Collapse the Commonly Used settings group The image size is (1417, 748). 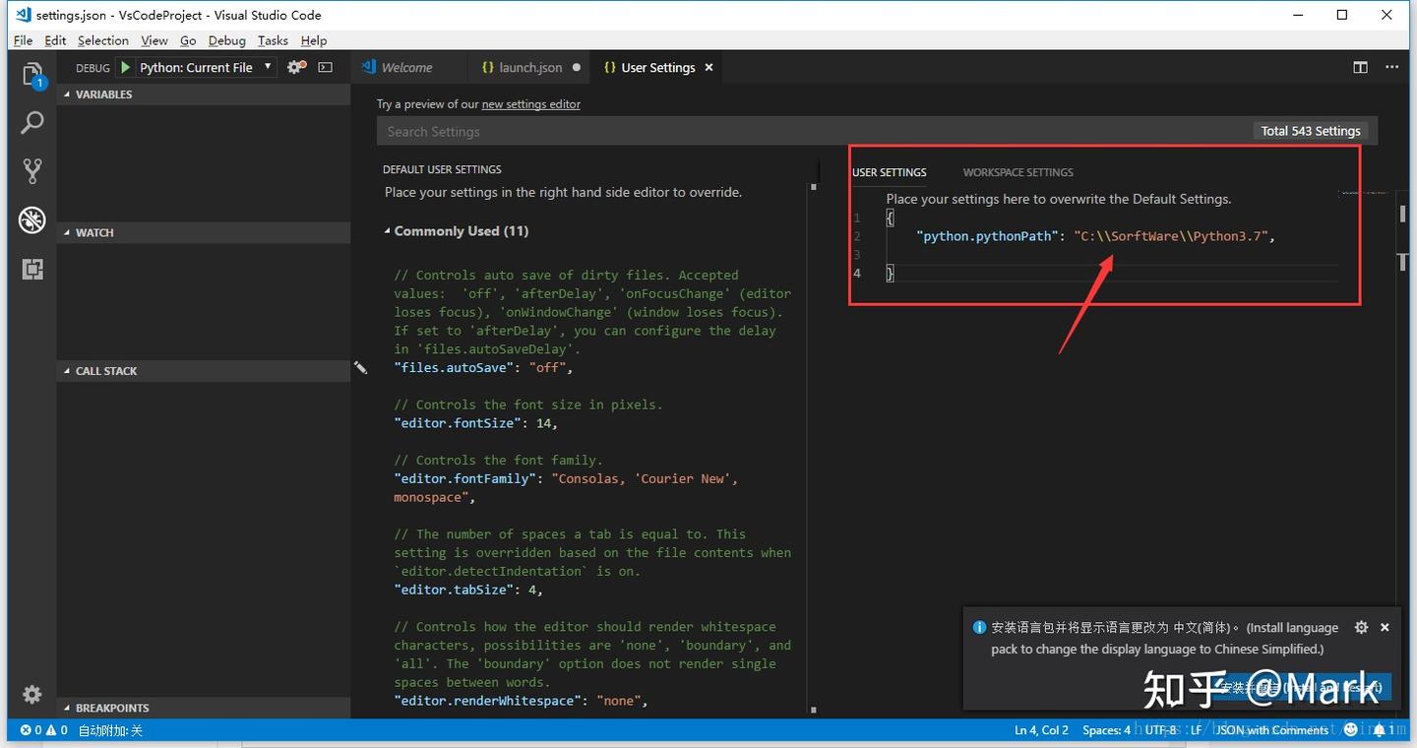[390, 230]
